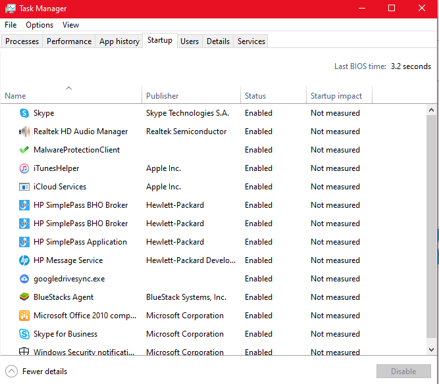
Task: Sort by the Name column header
Action: tap(71, 95)
